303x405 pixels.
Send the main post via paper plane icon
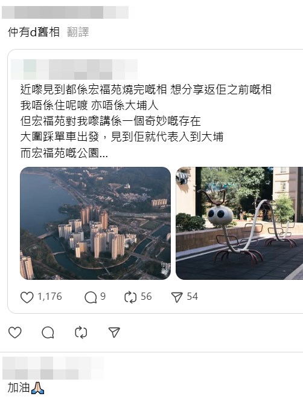click(x=114, y=332)
